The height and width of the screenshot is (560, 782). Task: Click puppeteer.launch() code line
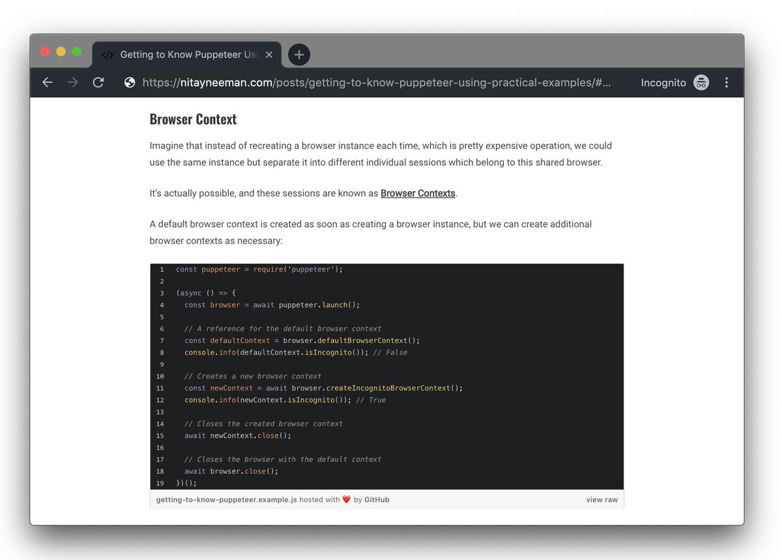[272, 305]
